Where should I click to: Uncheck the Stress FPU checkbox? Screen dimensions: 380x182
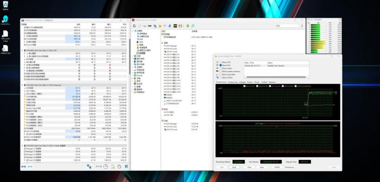pyautogui.click(x=221, y=65)
